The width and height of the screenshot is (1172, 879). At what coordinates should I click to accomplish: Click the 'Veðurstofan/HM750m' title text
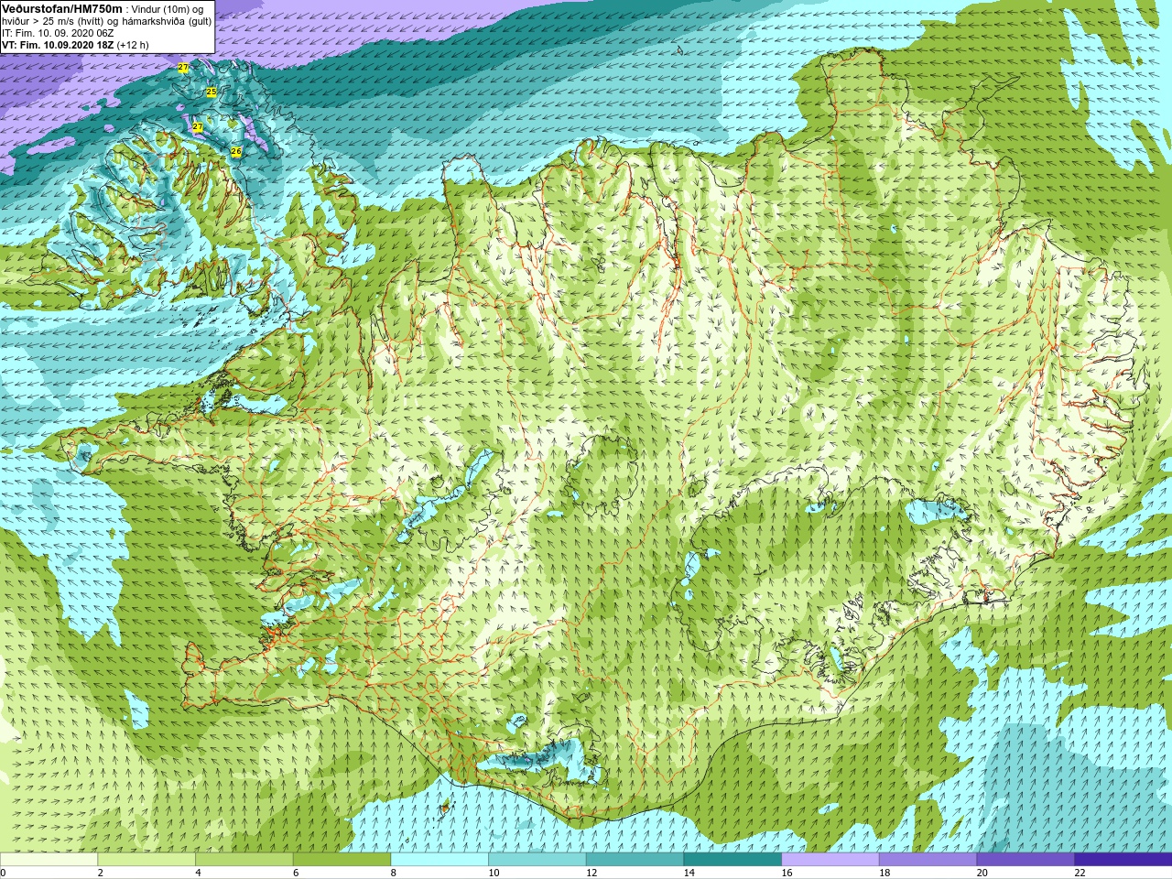click(x=62, y=8)
